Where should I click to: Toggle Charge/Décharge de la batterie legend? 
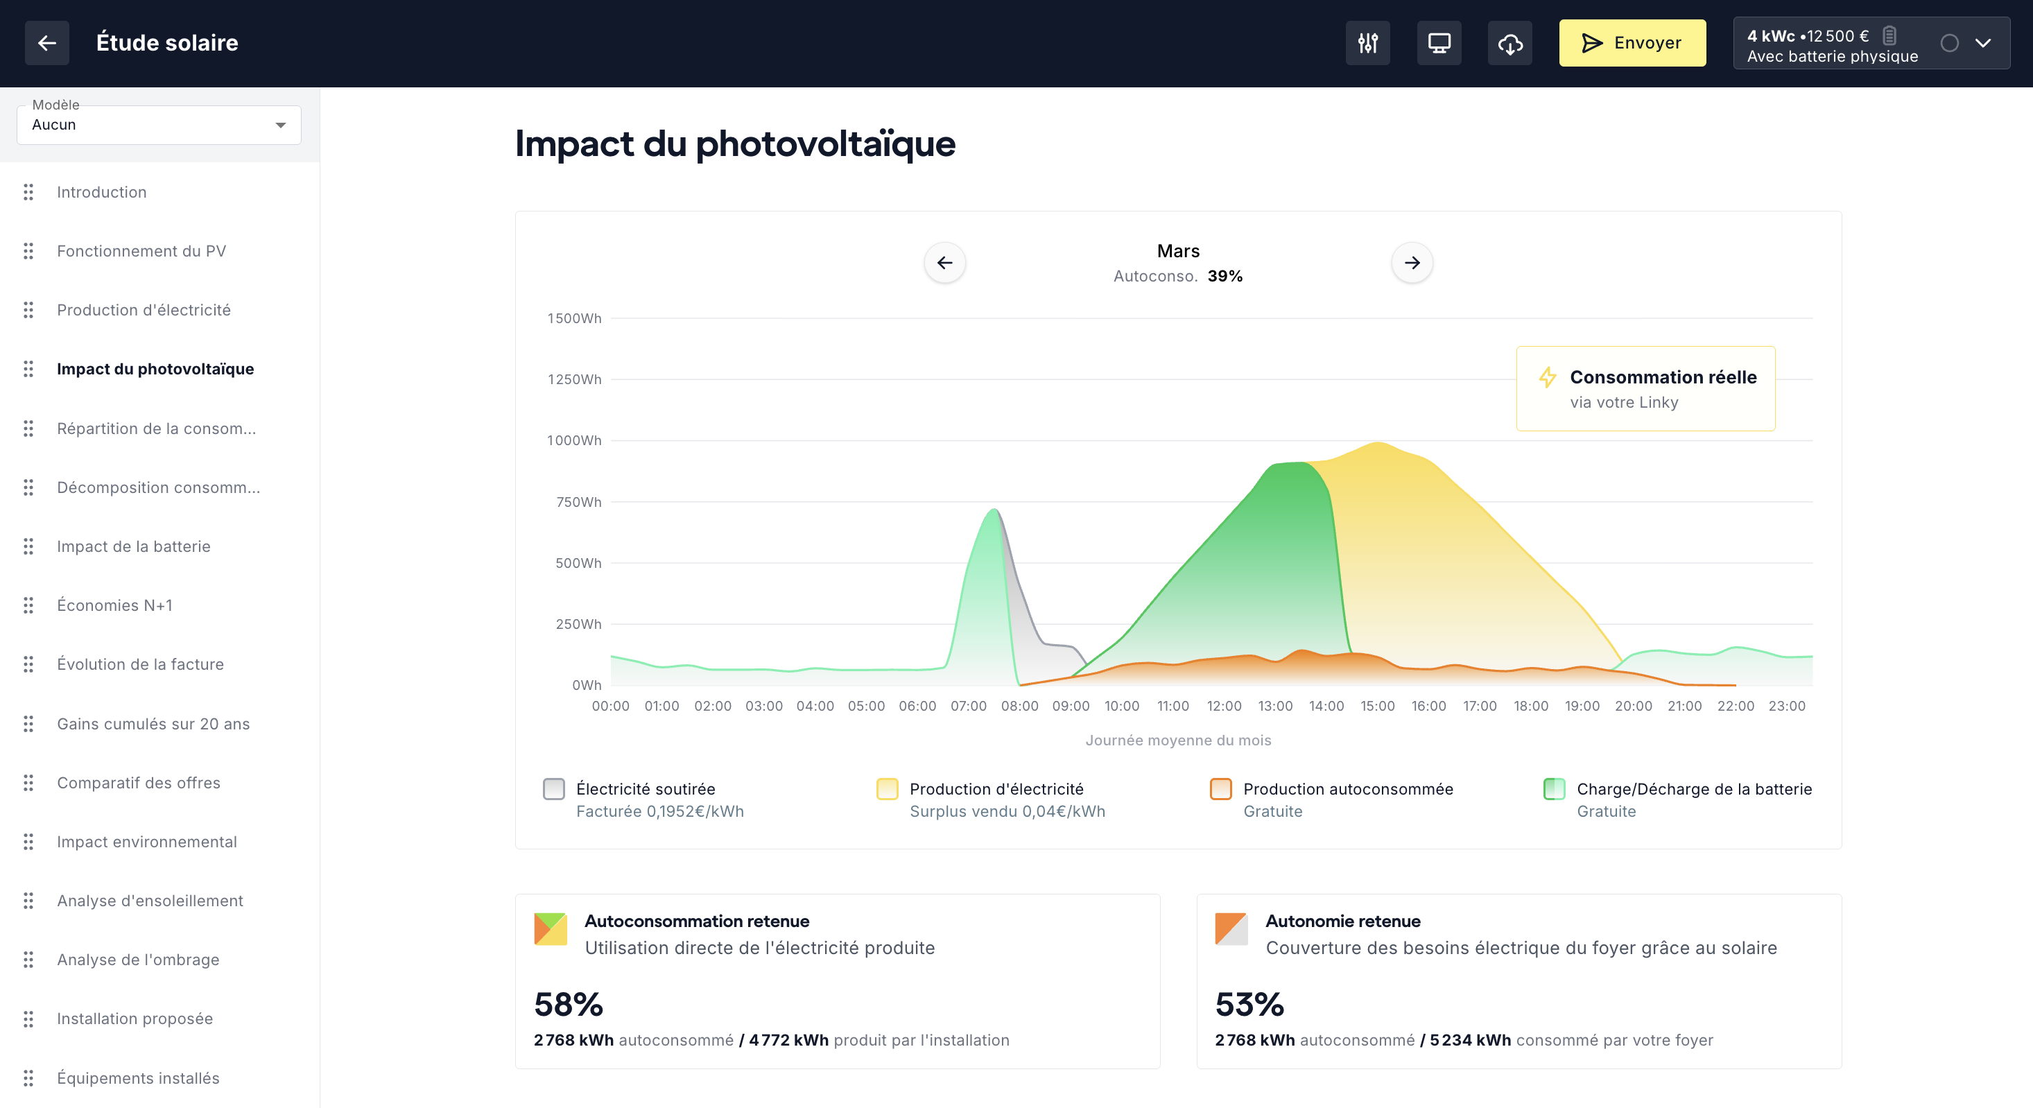(1554, 788)
